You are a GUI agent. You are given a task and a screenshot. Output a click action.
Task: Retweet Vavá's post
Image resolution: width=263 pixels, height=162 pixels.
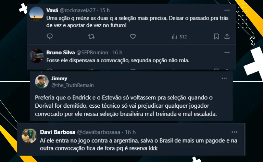click(91, 36)
